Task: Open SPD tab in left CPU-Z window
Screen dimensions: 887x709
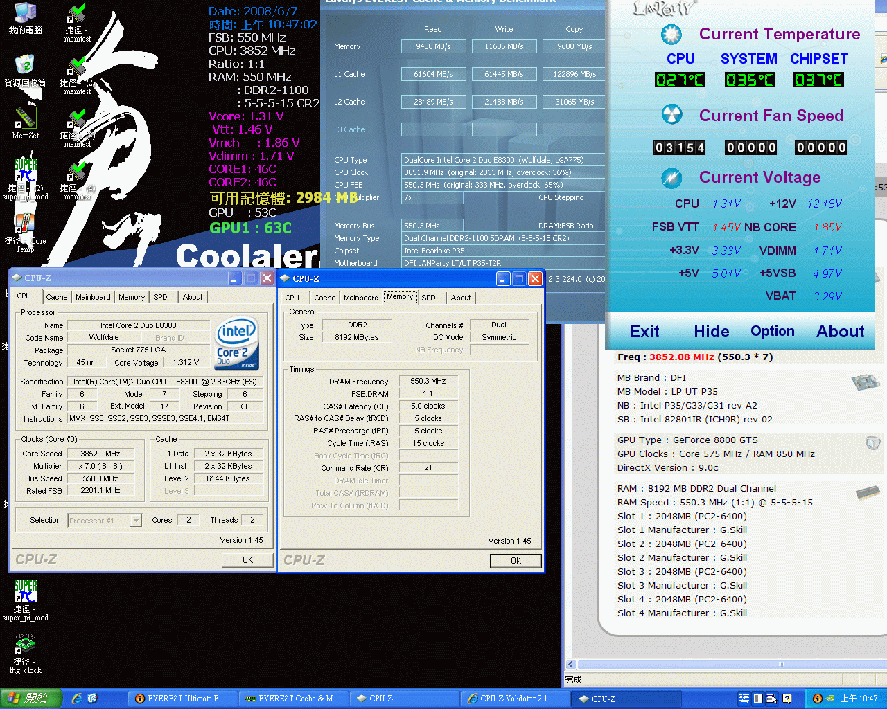Action: tap(161, 297)
